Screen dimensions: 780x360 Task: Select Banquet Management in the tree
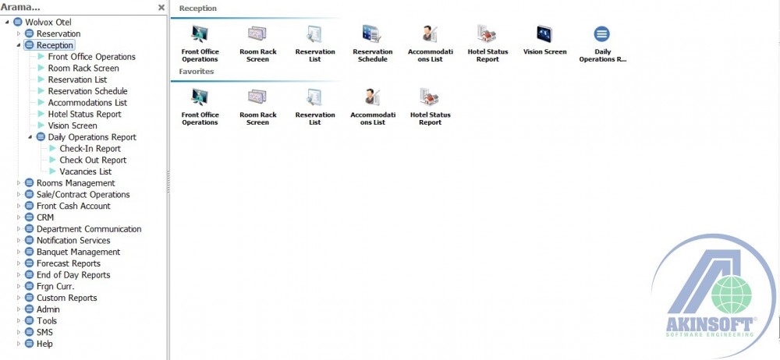point(78,252)
